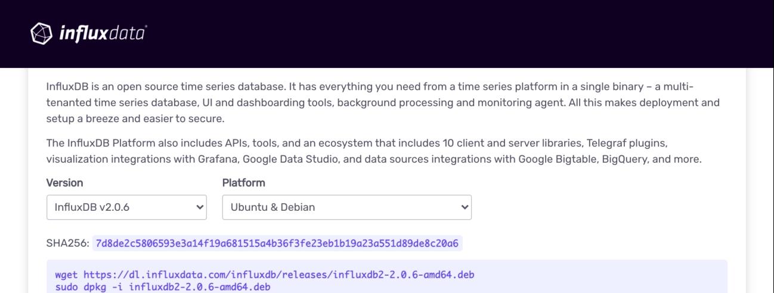Click the chevron arrow of Platform selector
The width and height of the screenshot is (774, 293).
pos(465,207)
